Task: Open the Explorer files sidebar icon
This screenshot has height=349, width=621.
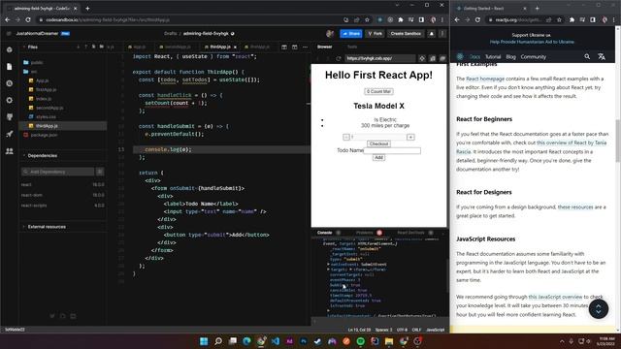Action: pyautogui.click(x=10, y=67)
